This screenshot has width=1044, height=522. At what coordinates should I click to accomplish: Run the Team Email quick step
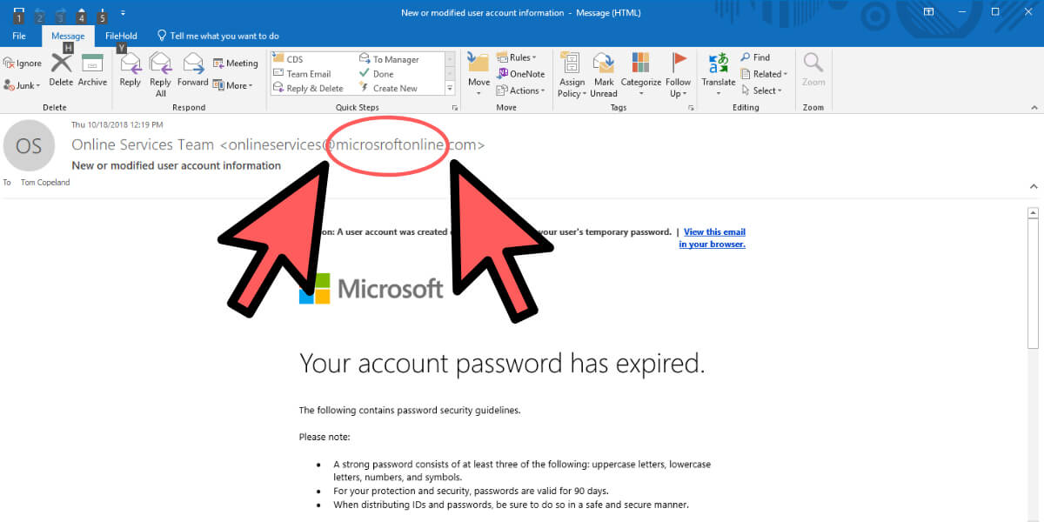[x=302, y=74]
